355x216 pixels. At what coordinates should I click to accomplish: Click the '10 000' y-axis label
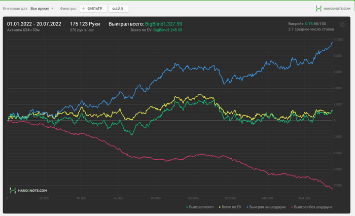(338, 40)
